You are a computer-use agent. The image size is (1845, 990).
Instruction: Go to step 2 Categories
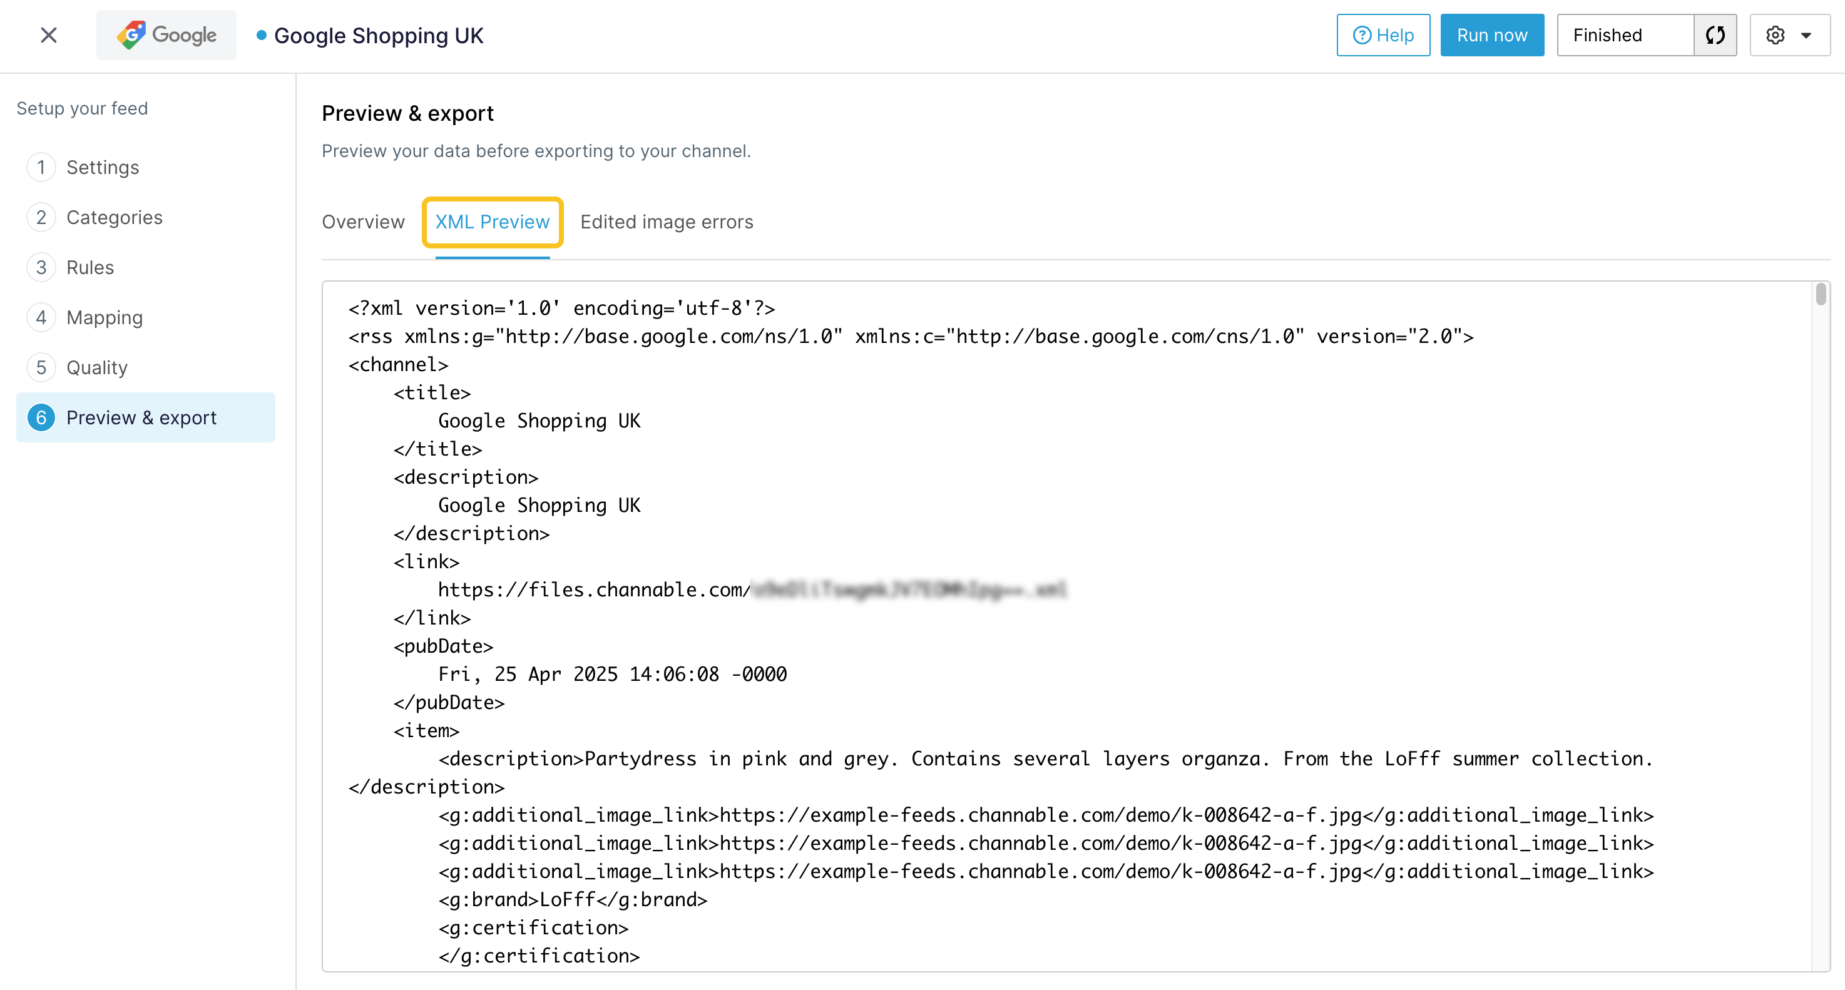point(145,217)
